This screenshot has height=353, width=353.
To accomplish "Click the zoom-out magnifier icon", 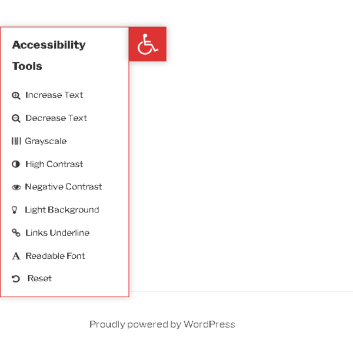I will pyautogui.click(x=16, y=118).
